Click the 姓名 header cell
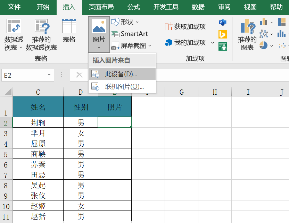This screenshot has width=289, height=223. 38,107
